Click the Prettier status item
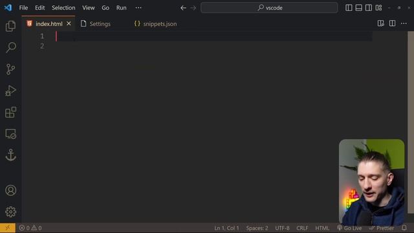 click(x=382, y=228)
